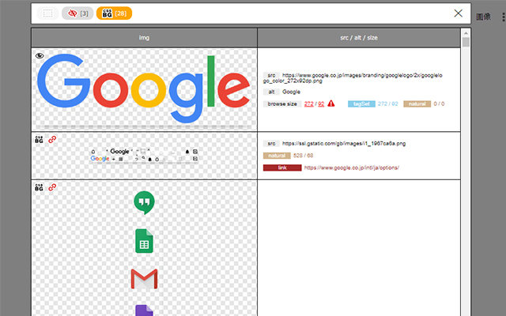This screenshot has width=506, height=316.
Task: Click src label in the gstatic row
Action: [271, 144]
